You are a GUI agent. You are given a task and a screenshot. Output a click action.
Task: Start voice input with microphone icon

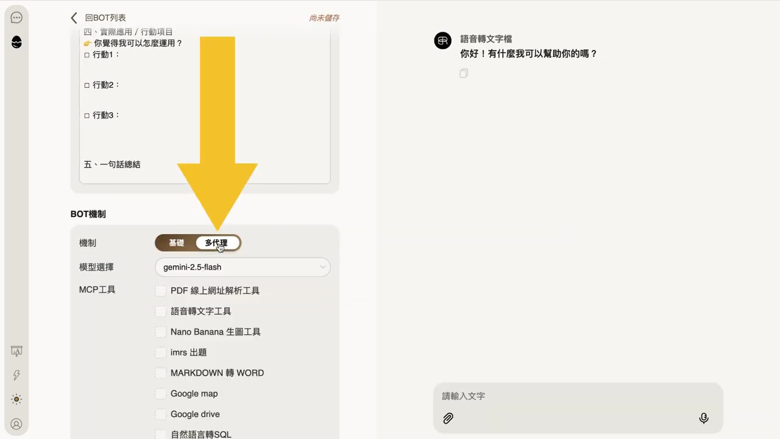click(x=704, y=418)
